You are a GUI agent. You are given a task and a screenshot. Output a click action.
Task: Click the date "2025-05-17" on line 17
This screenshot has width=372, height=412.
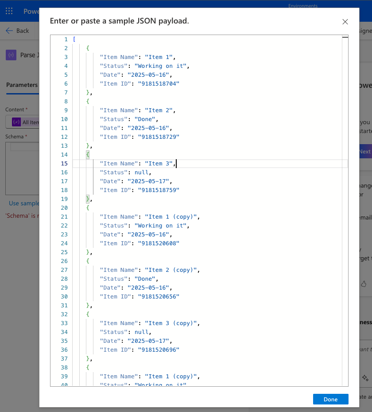point(148,181)
